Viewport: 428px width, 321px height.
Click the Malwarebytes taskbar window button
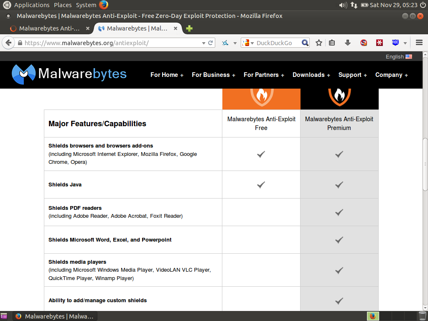[56, 316]
